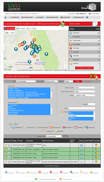Screen dimensions: 104x182
Task: Click the Pendiente status icon for incident 427477
Action: 81,145
